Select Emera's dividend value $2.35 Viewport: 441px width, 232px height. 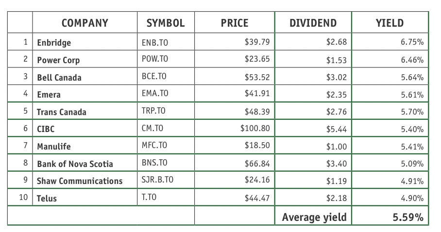click(337, 95)
